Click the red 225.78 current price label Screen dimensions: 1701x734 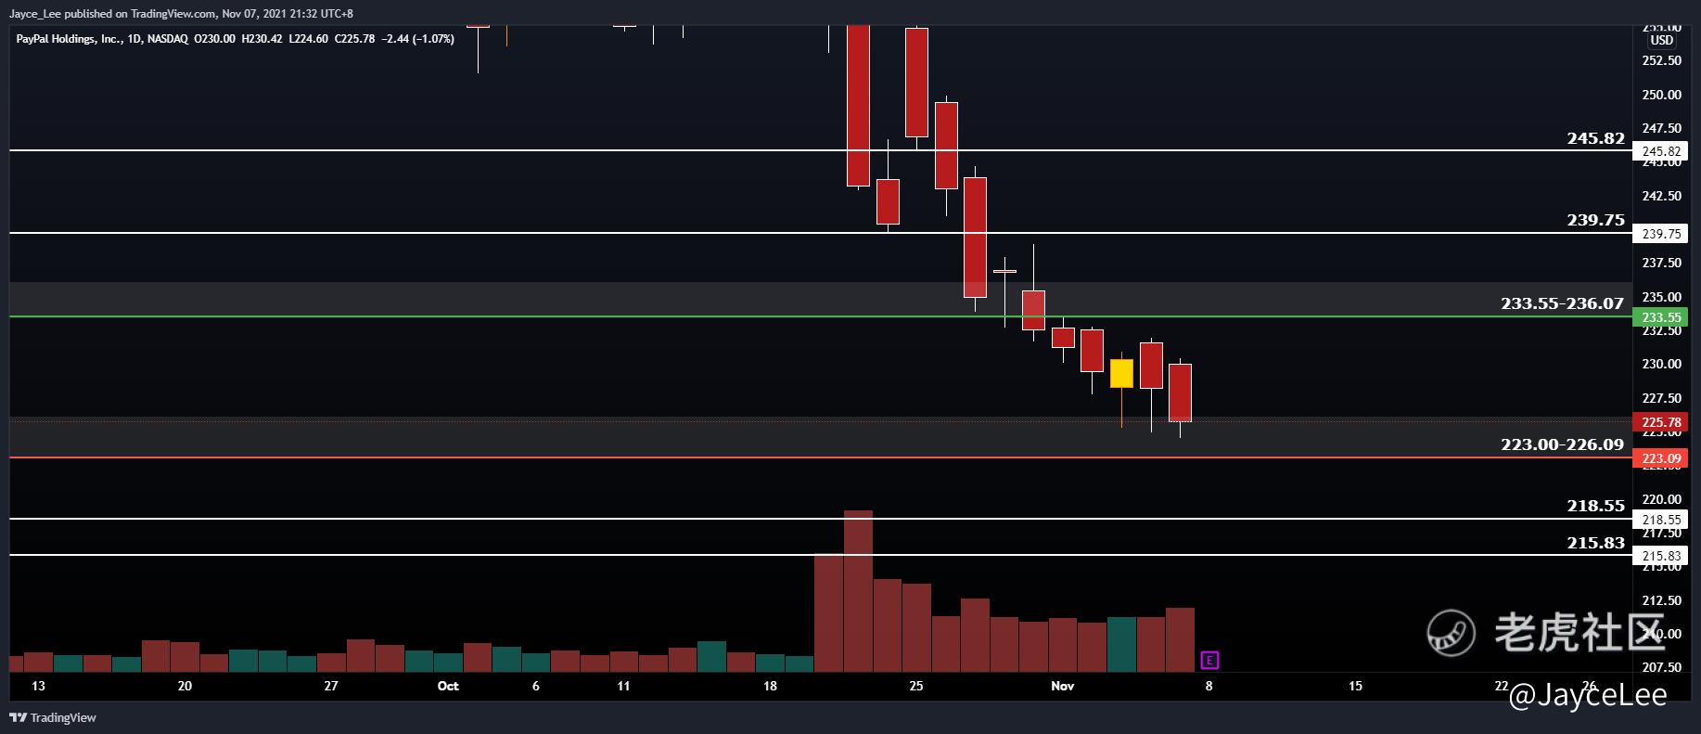point(1661,422)
